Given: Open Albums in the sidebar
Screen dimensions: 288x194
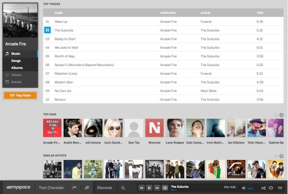Looking at the screenshot, I should click(17, 68).
